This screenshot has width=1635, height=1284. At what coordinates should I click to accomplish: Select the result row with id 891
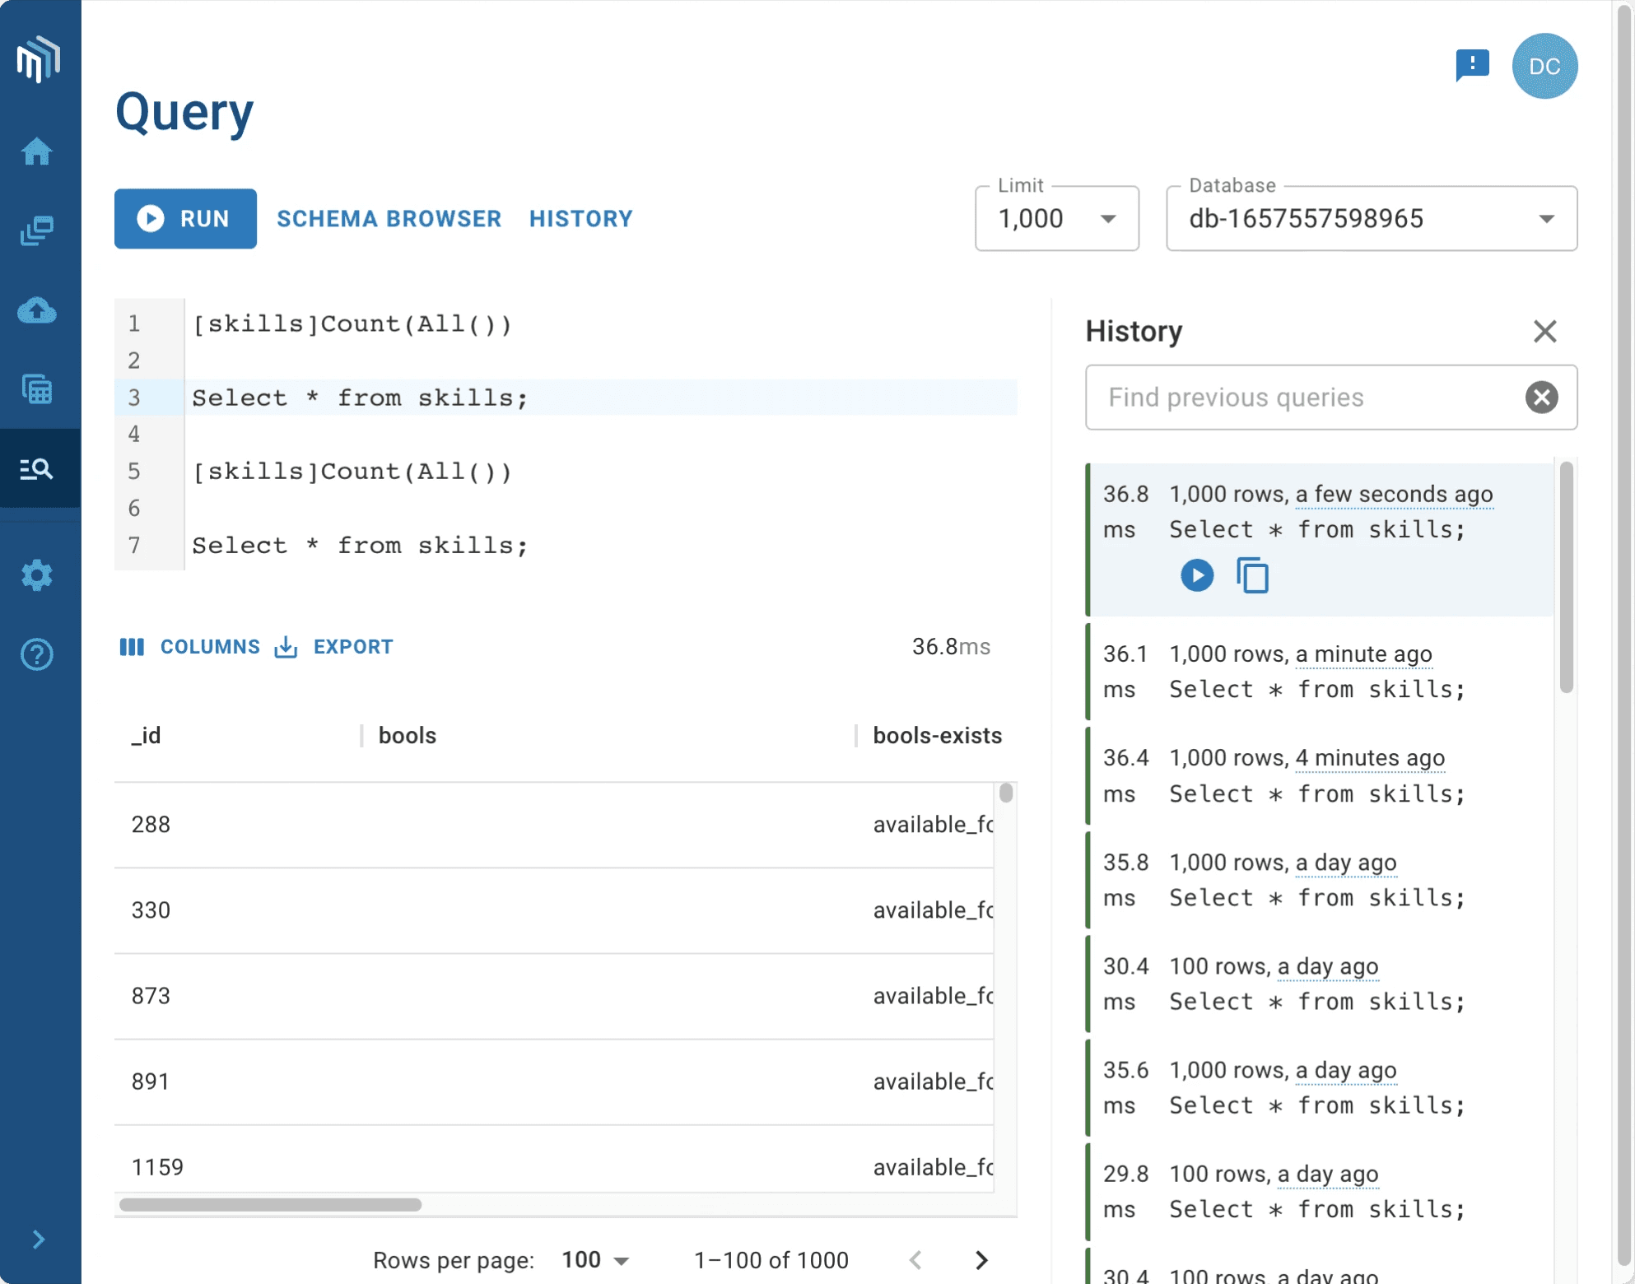(x=554, y=1082)
